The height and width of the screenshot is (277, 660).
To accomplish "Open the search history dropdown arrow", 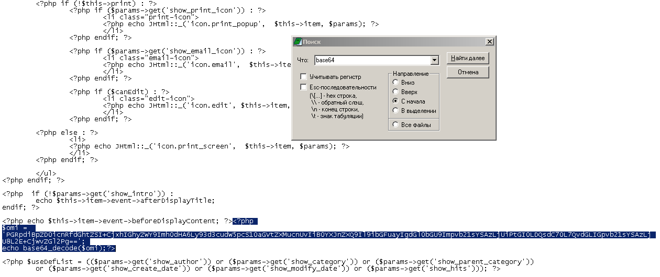I will [434, 61].
